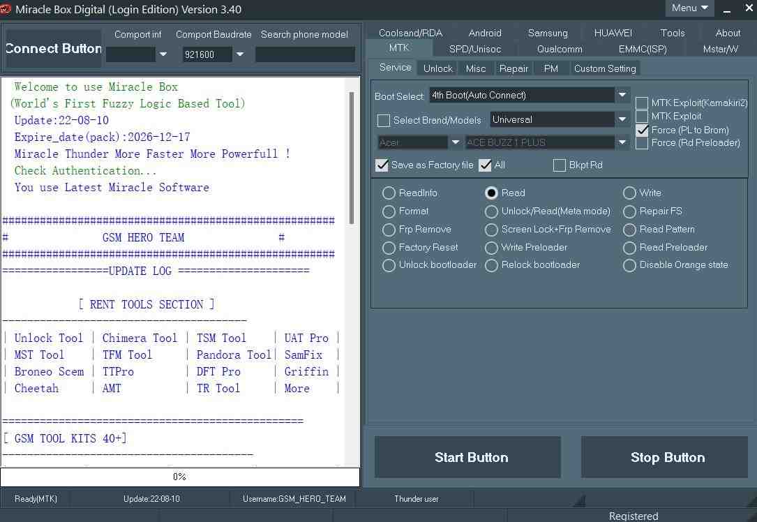Select the Format radio option
757x522 pixels.
[x=389, y=211]
